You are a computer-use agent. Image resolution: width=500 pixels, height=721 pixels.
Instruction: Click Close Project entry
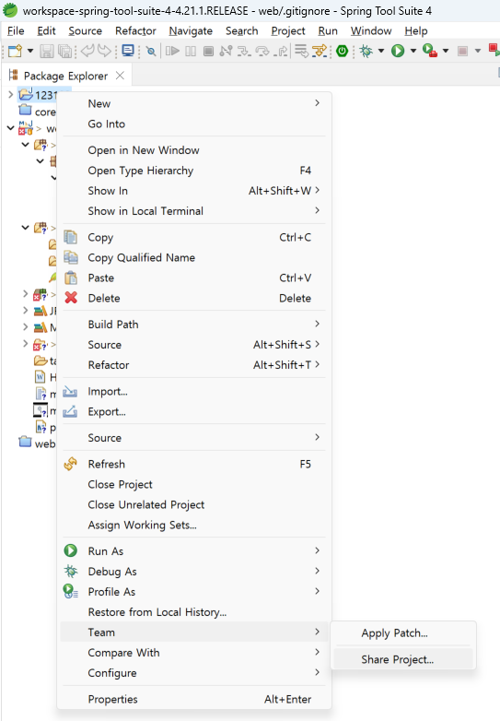tap(193, 484)
